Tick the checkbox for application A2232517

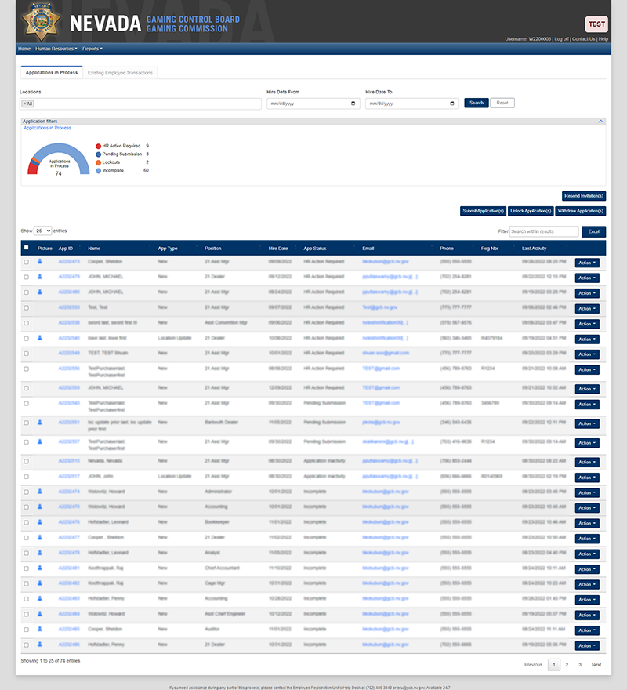point(27,477)
